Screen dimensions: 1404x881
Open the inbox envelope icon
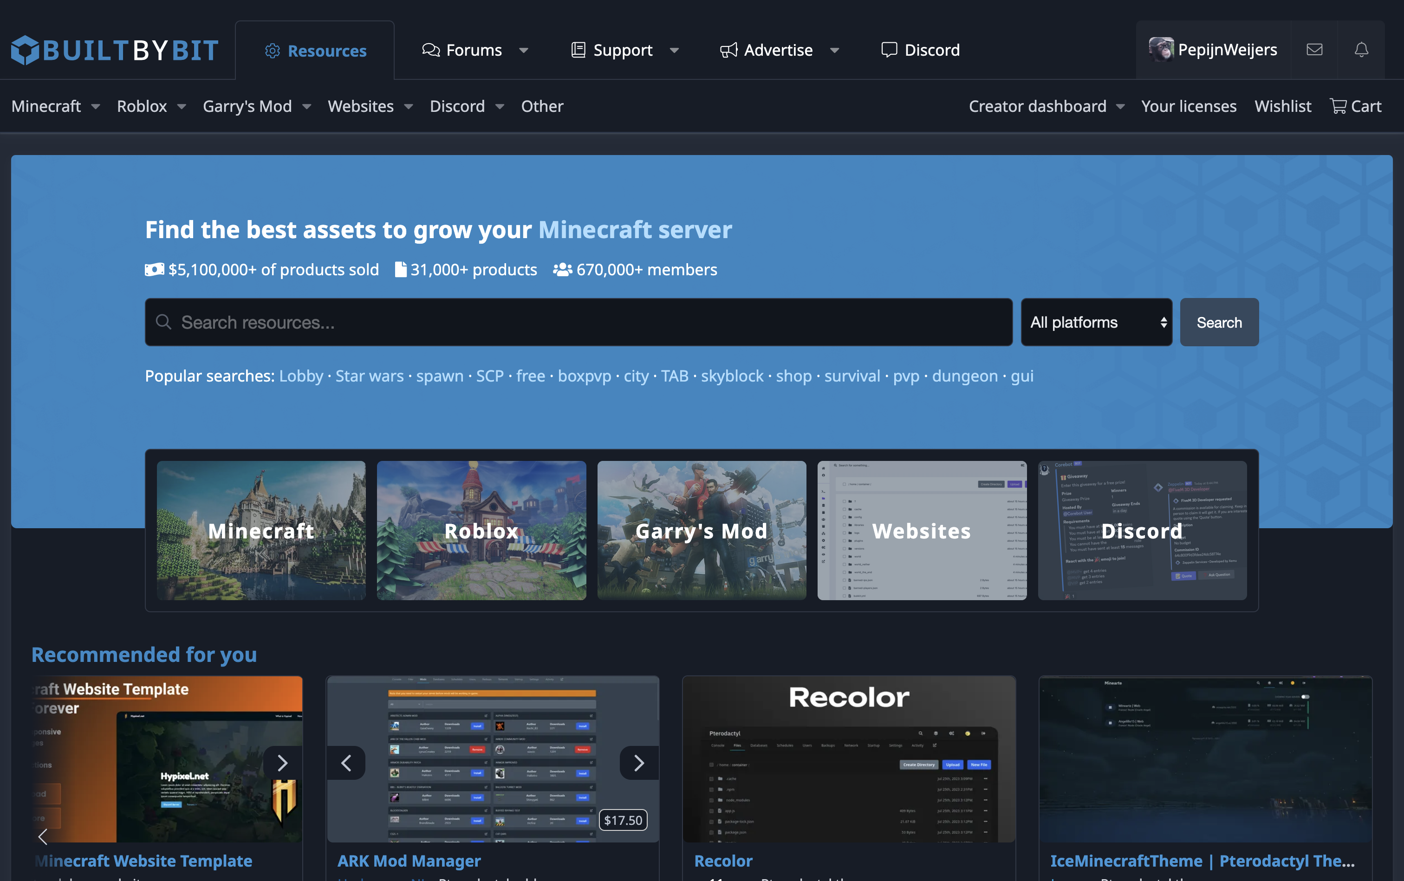[1314, 50]
